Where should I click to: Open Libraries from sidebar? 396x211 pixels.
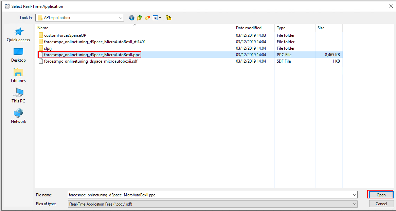click(18, 76)
